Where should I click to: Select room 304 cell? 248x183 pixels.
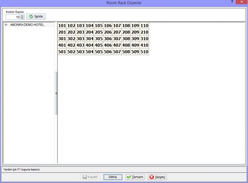tap(90, 39)
